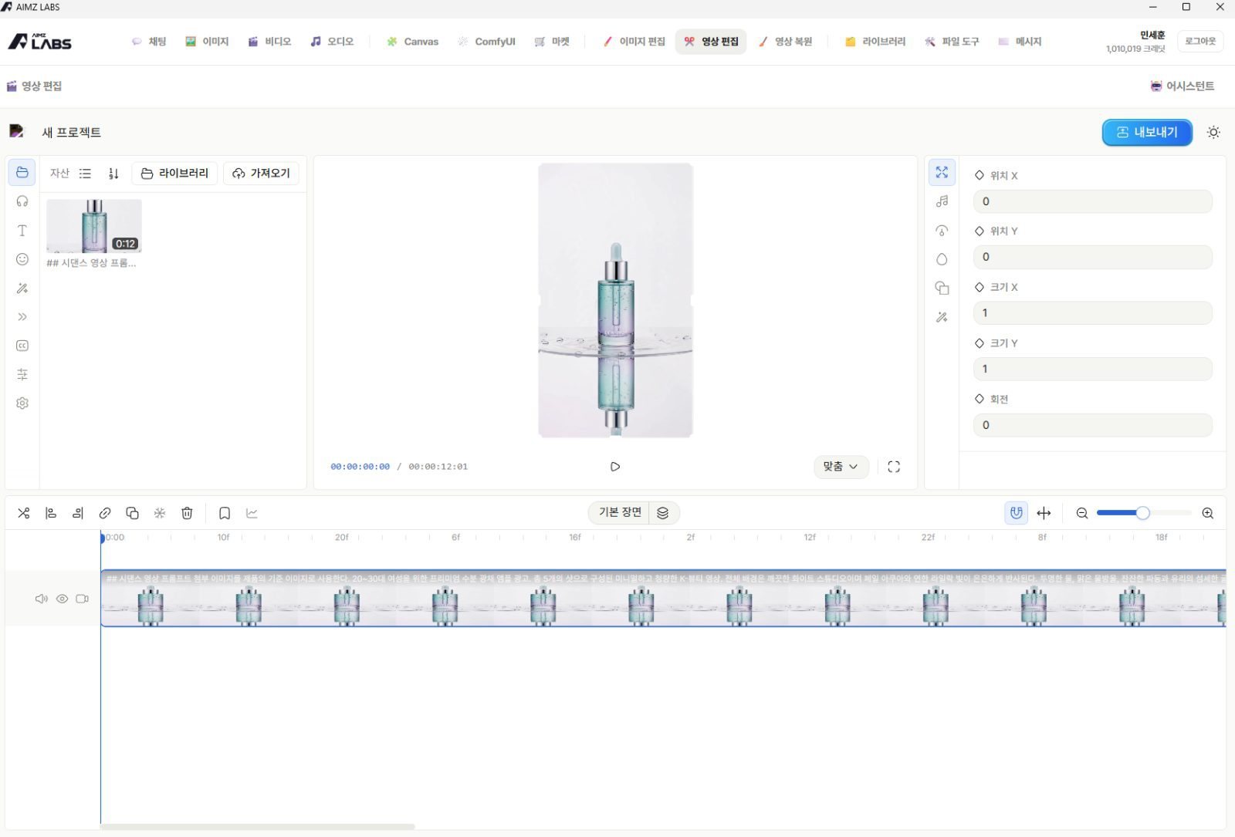Switch asset list view mode
1235x837 pixels.
click(x=85, y=174)
